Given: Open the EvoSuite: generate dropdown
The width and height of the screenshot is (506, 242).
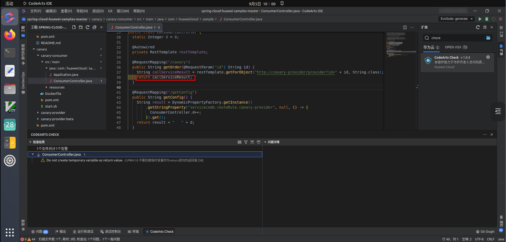Looking at the screenshot, I should [457, 19].
